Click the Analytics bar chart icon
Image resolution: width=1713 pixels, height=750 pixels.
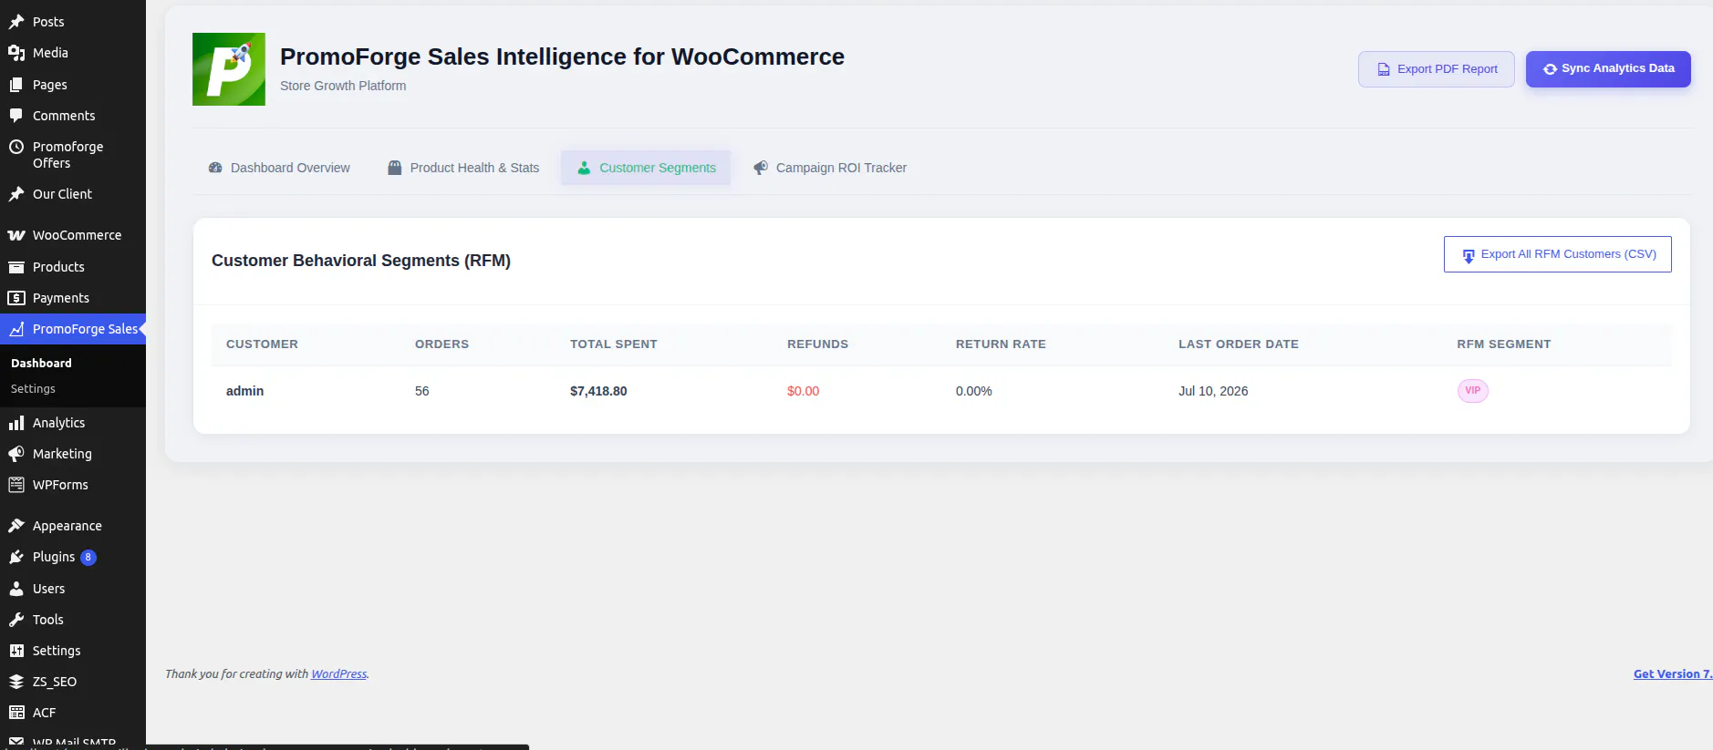16,423
